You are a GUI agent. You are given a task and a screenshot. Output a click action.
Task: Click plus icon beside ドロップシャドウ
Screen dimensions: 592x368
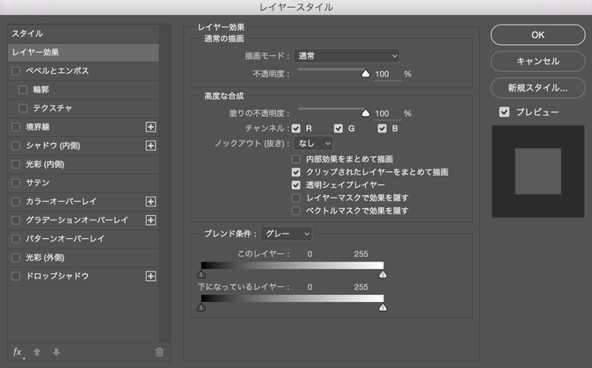point(150,277)
